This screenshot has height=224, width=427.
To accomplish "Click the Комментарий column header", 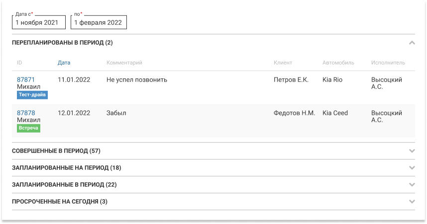I will pos(124,63).
